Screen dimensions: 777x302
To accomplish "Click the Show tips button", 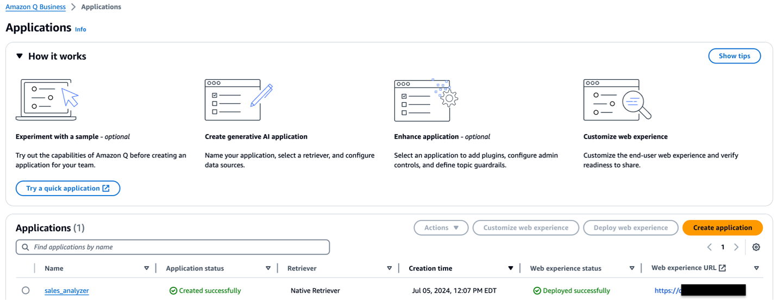I will [x=735, y=56].
